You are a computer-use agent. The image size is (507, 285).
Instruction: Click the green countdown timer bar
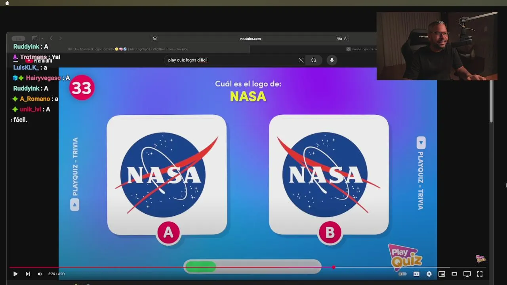(x=200, y=267)
